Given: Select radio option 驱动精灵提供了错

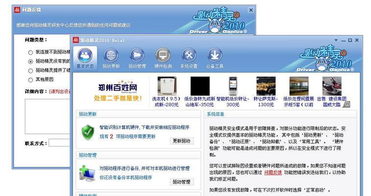Looking at the screenshot, I should click(30, 71).
